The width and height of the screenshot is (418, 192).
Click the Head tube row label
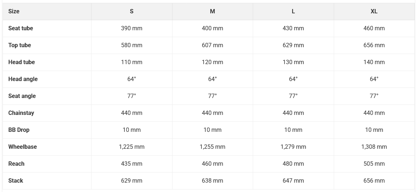click(22, 62)
